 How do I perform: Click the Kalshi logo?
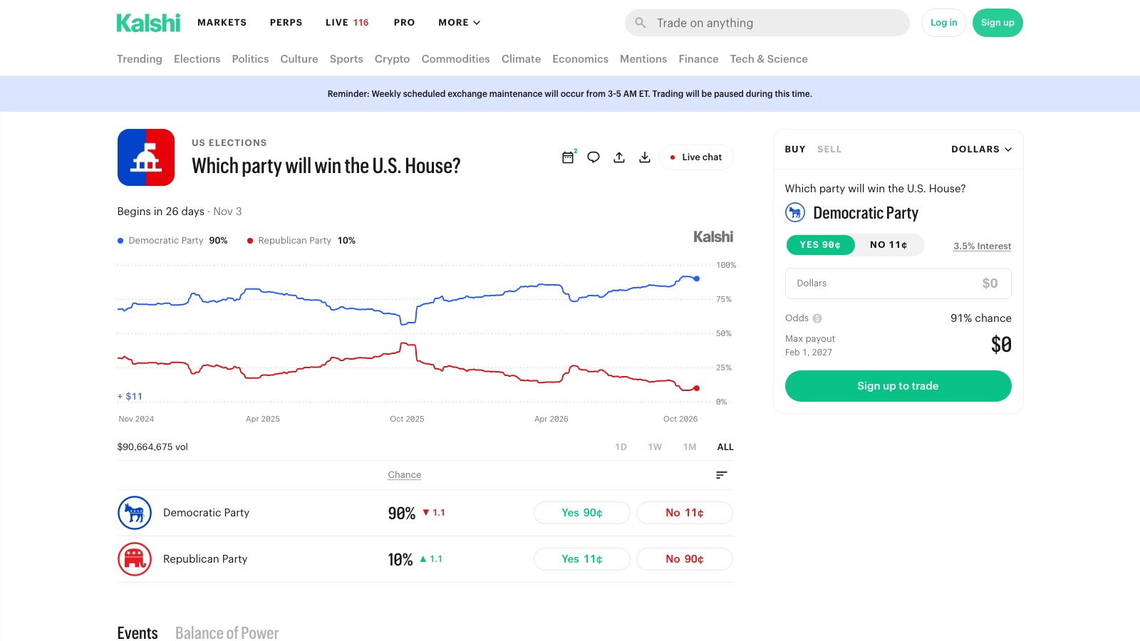(148, 23)
